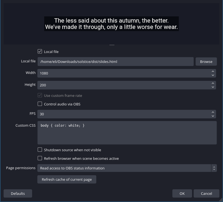Enable Shutdown source when not visible

(40, 150)
